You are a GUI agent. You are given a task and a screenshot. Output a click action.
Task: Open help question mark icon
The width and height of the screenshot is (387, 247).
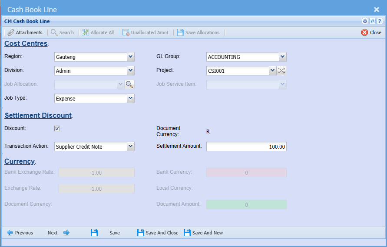coord(380,21)
